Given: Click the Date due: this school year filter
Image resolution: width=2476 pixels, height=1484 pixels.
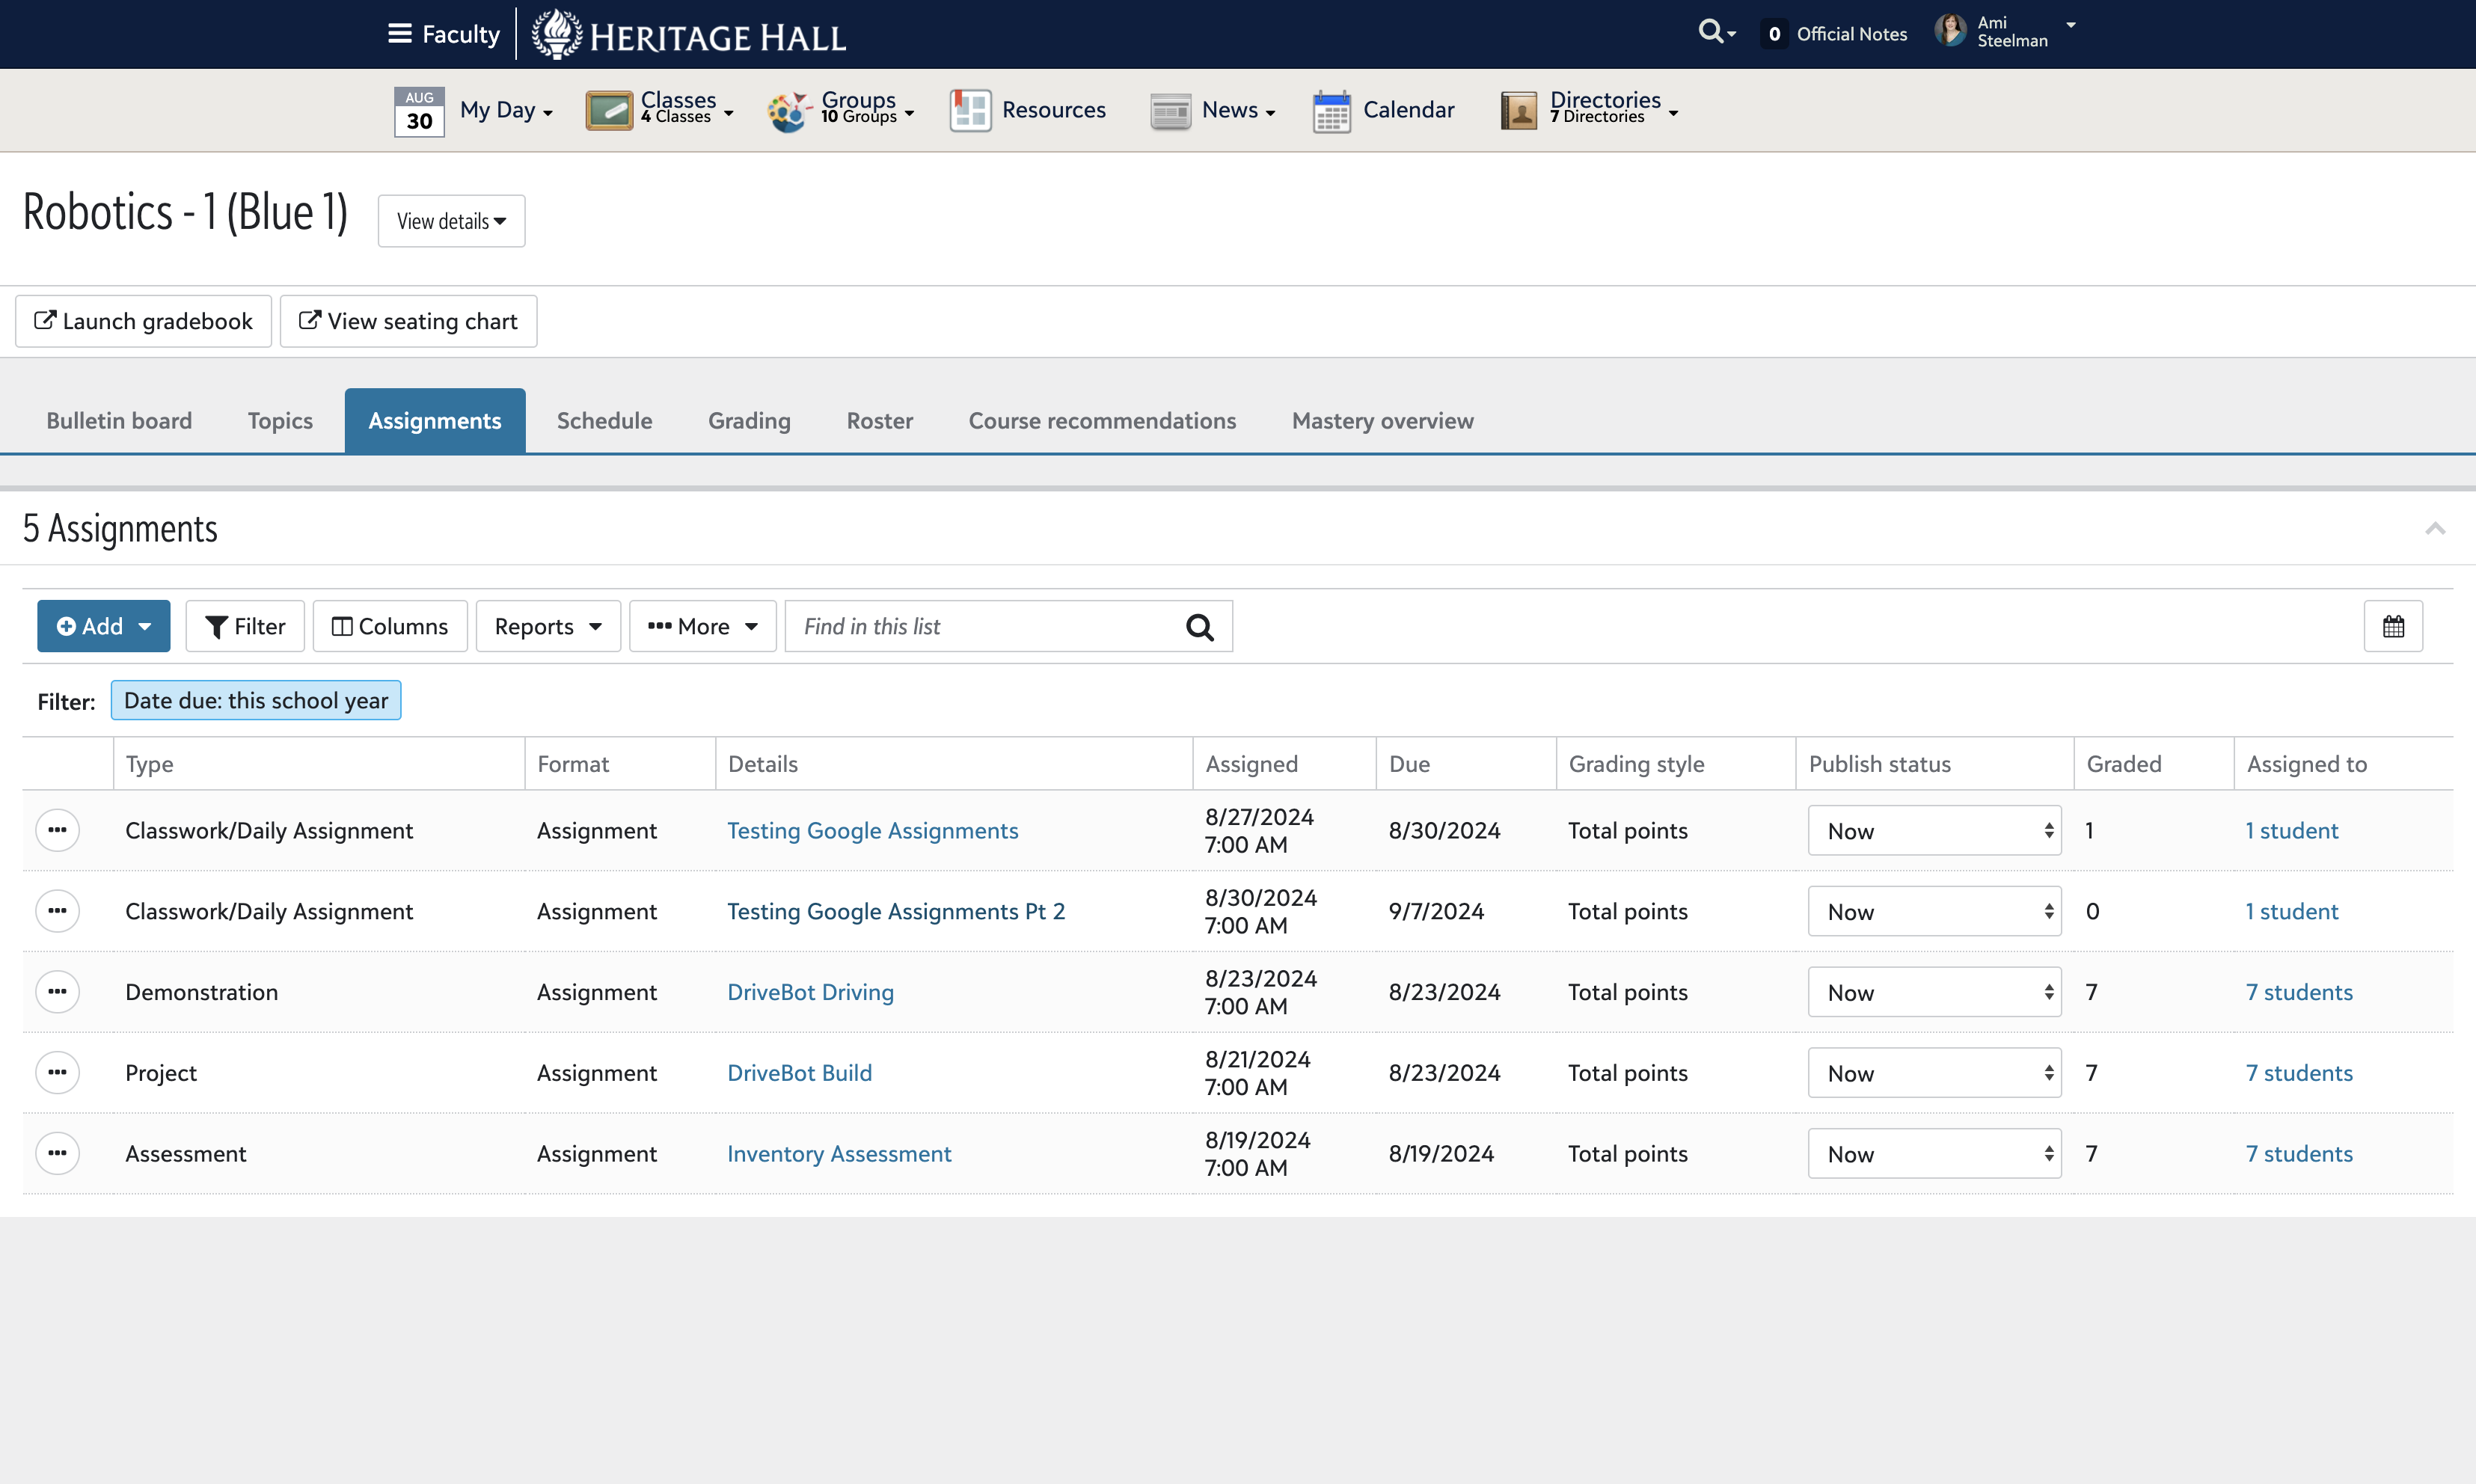Looking at the screenshot, I should point(256,700).
